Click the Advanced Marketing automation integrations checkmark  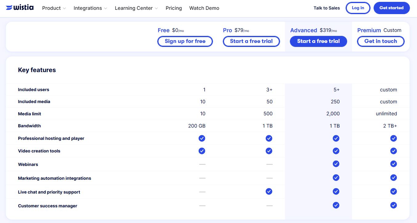click(x=336, y=178)
